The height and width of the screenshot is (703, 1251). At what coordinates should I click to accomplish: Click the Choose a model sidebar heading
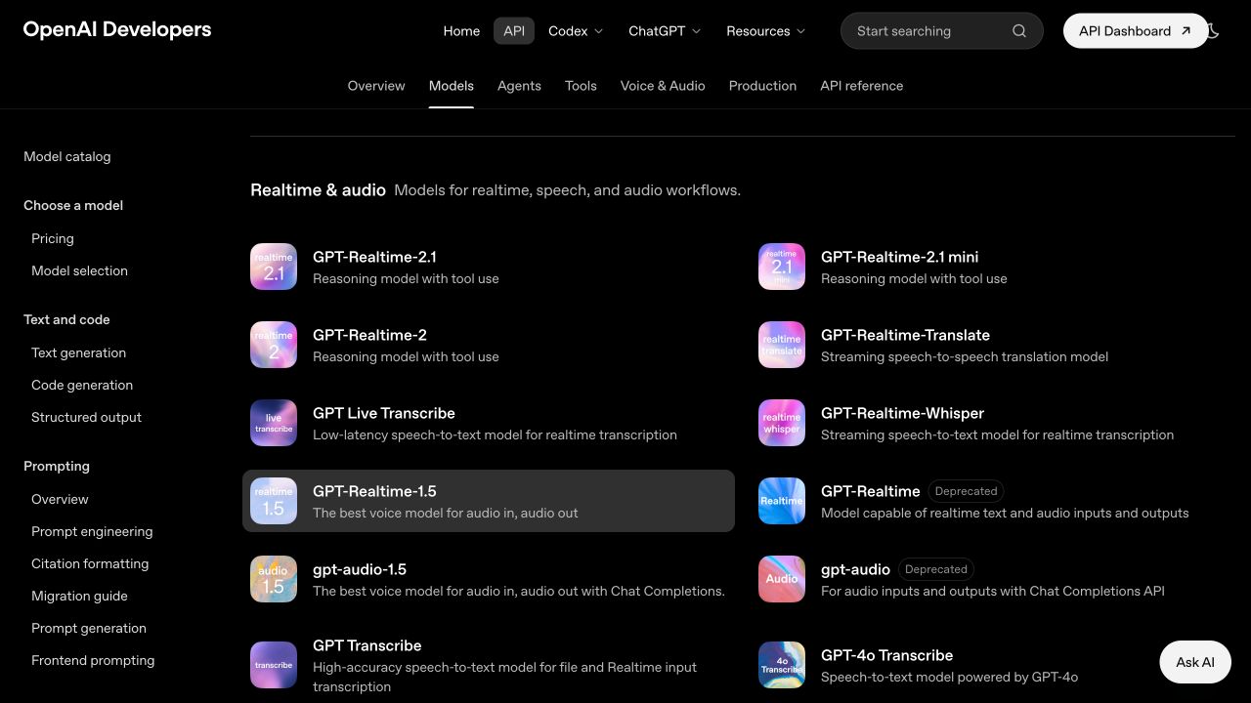73,205
